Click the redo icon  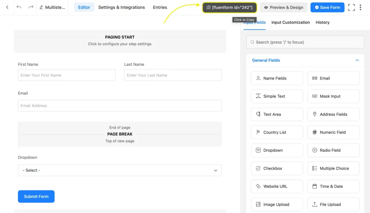coord(31,7)
